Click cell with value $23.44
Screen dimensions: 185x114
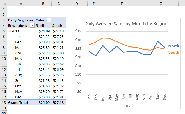43,69
